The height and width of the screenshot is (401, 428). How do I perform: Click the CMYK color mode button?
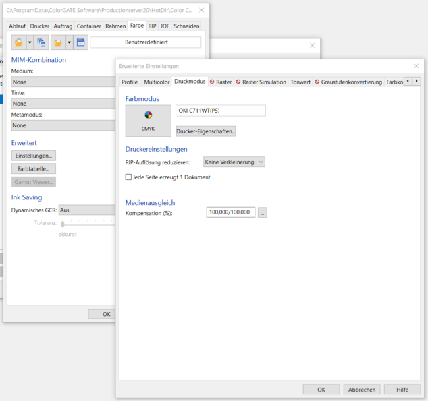[x=148, y=121]
